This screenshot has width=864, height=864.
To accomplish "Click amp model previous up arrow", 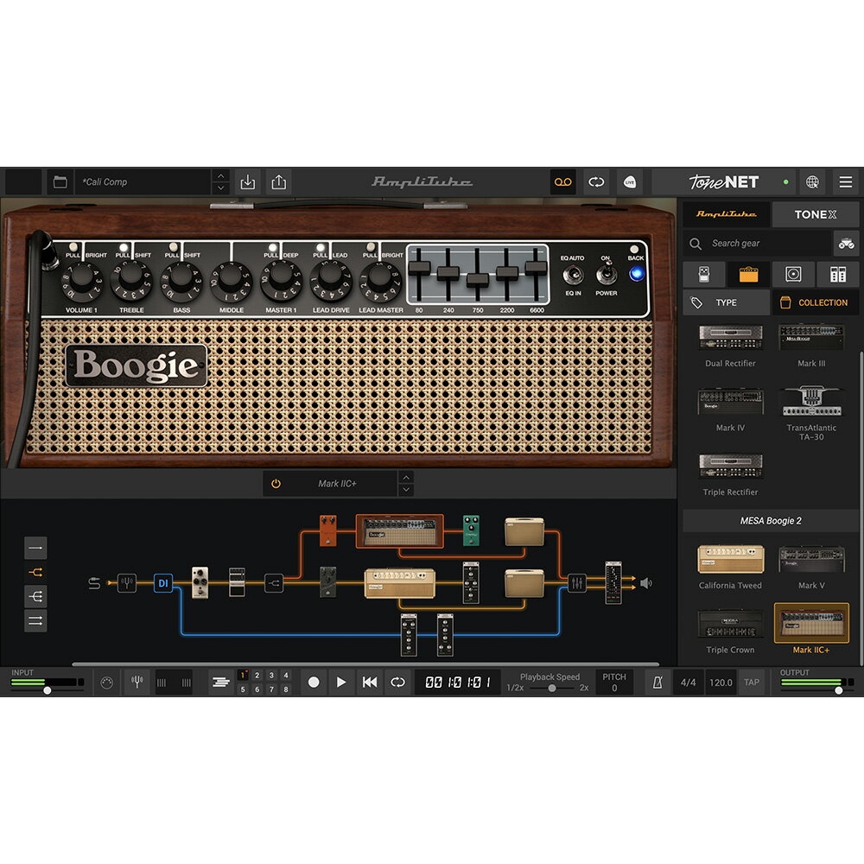I will [406, 477].
